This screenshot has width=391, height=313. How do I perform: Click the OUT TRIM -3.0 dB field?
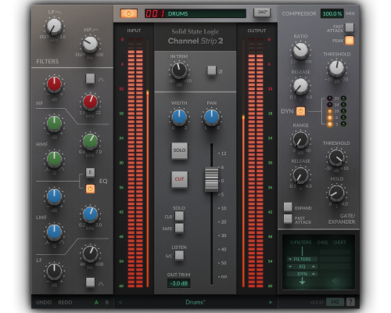pyautogui.click(x=179, y=283)
